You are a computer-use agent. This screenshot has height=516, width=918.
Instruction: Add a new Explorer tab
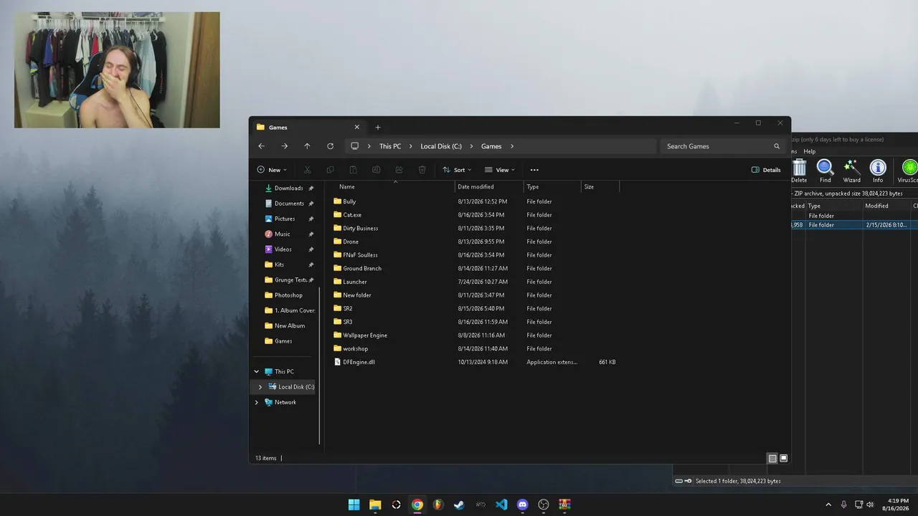point(378,128)
